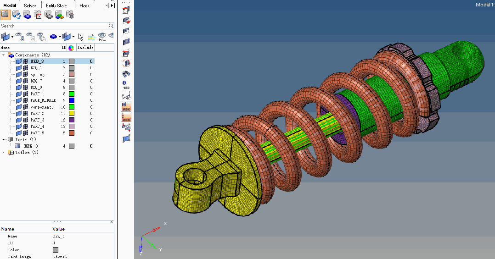Select the Material view icon with colored blocks
This screenshot has width=495, height=259.
coord(59,15)
